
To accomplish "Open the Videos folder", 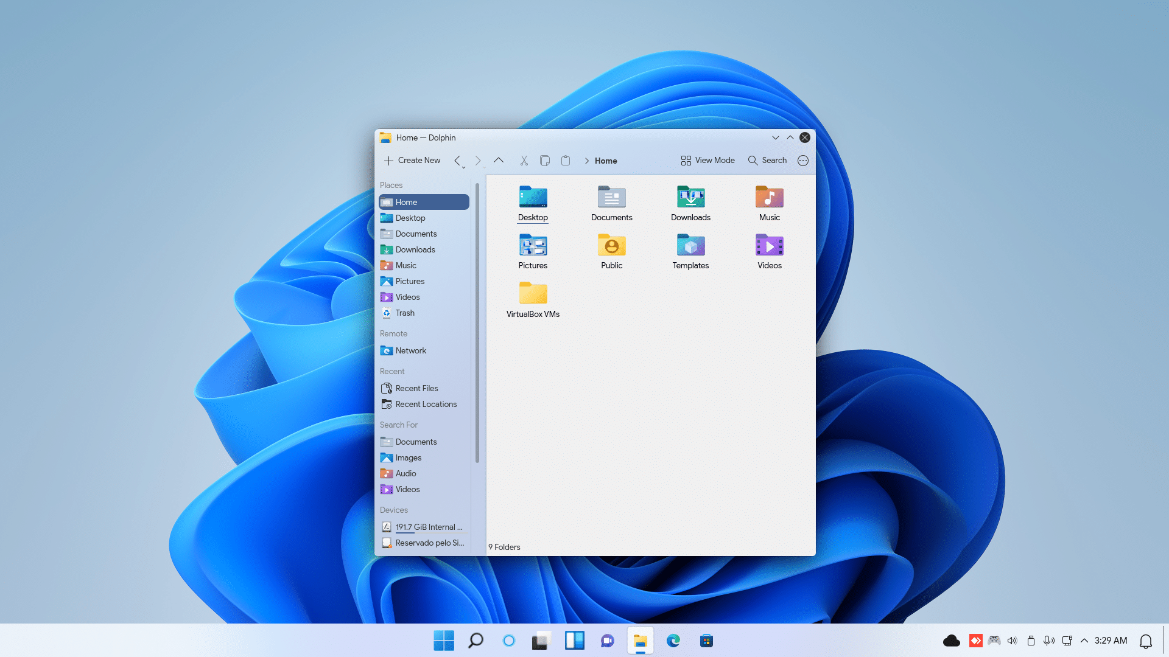I will click(769, 250).
